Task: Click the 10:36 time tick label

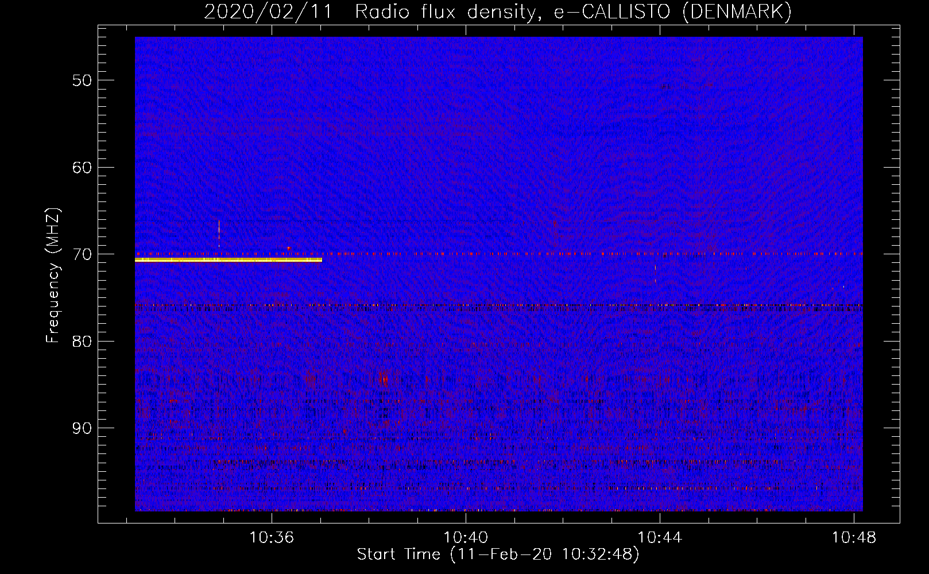Action: coord(272,537)
